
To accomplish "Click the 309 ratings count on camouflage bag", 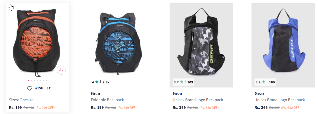I will (x=190, y=82).
